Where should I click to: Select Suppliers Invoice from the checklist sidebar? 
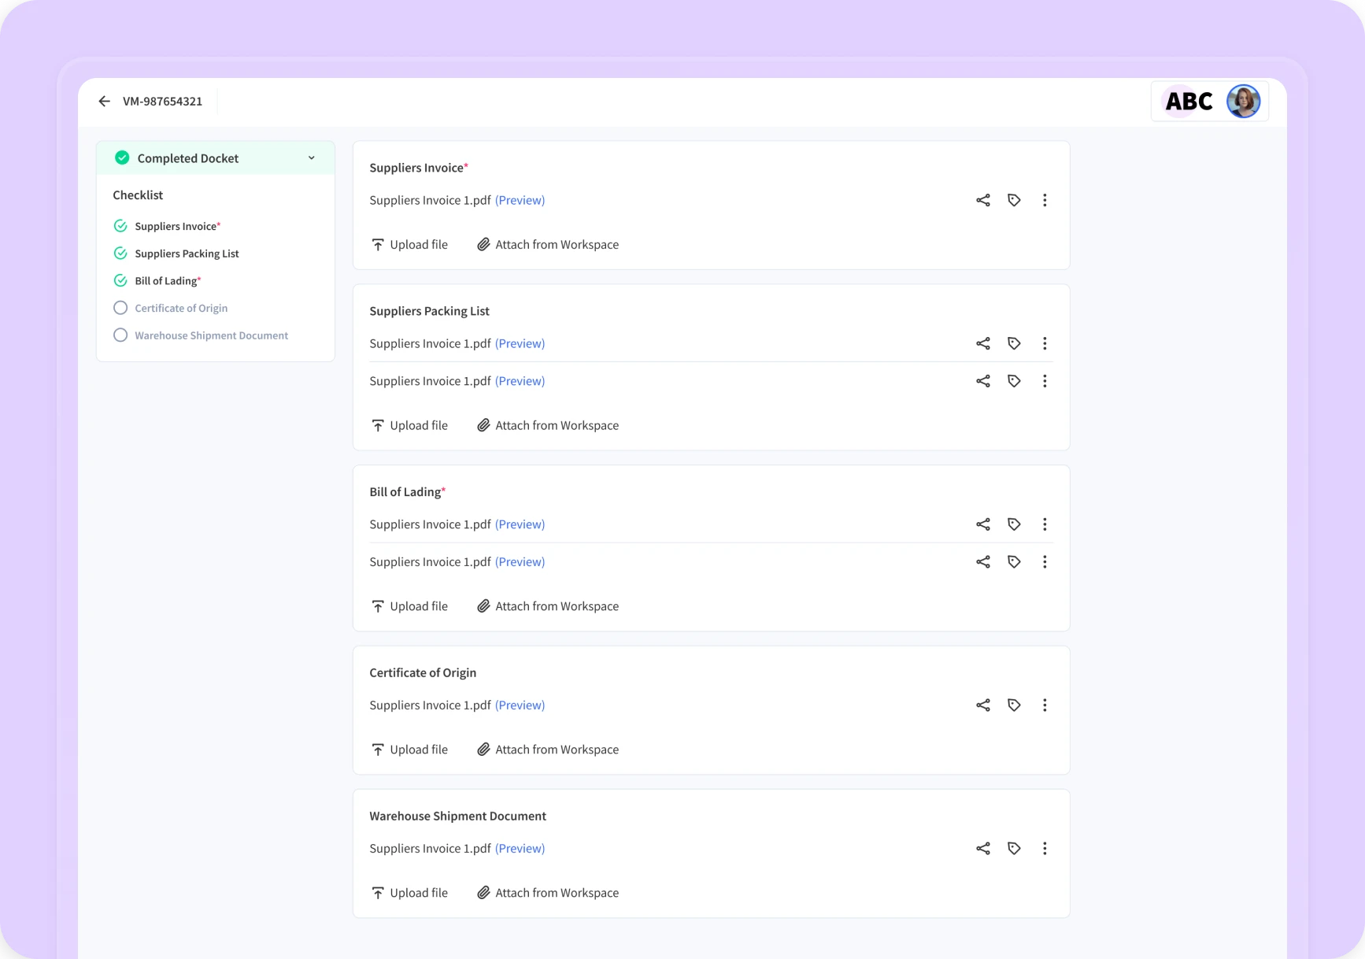pos(176,226)
